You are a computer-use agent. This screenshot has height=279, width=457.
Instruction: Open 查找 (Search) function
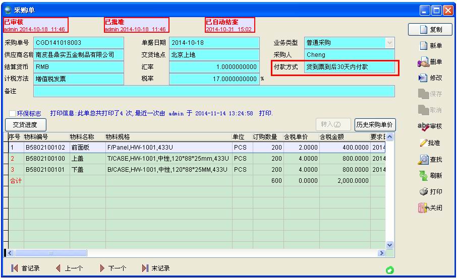(430, 159)
